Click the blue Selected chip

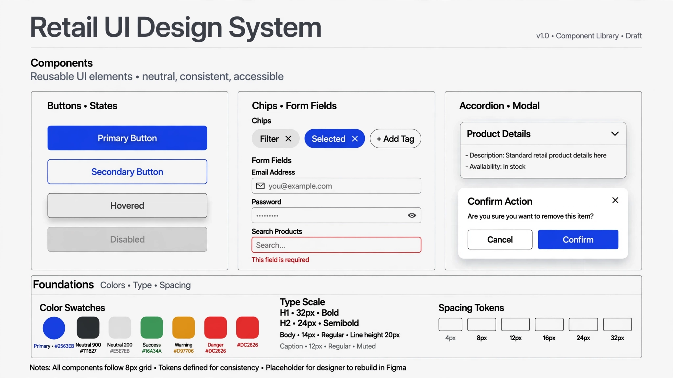335,138
